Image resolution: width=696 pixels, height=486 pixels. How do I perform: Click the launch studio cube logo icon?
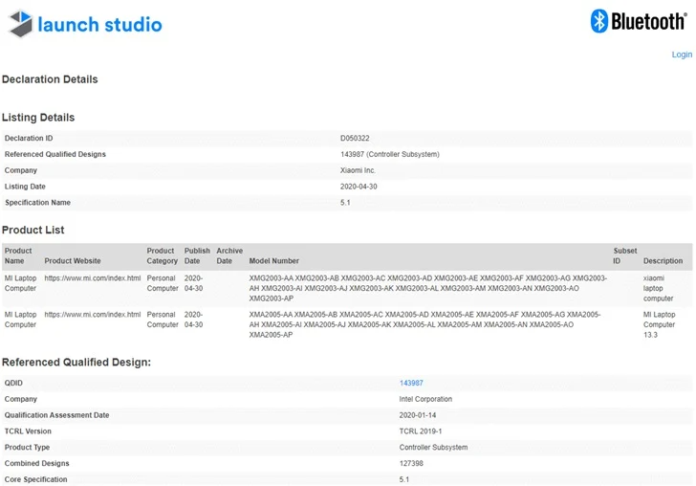point(20,24)
